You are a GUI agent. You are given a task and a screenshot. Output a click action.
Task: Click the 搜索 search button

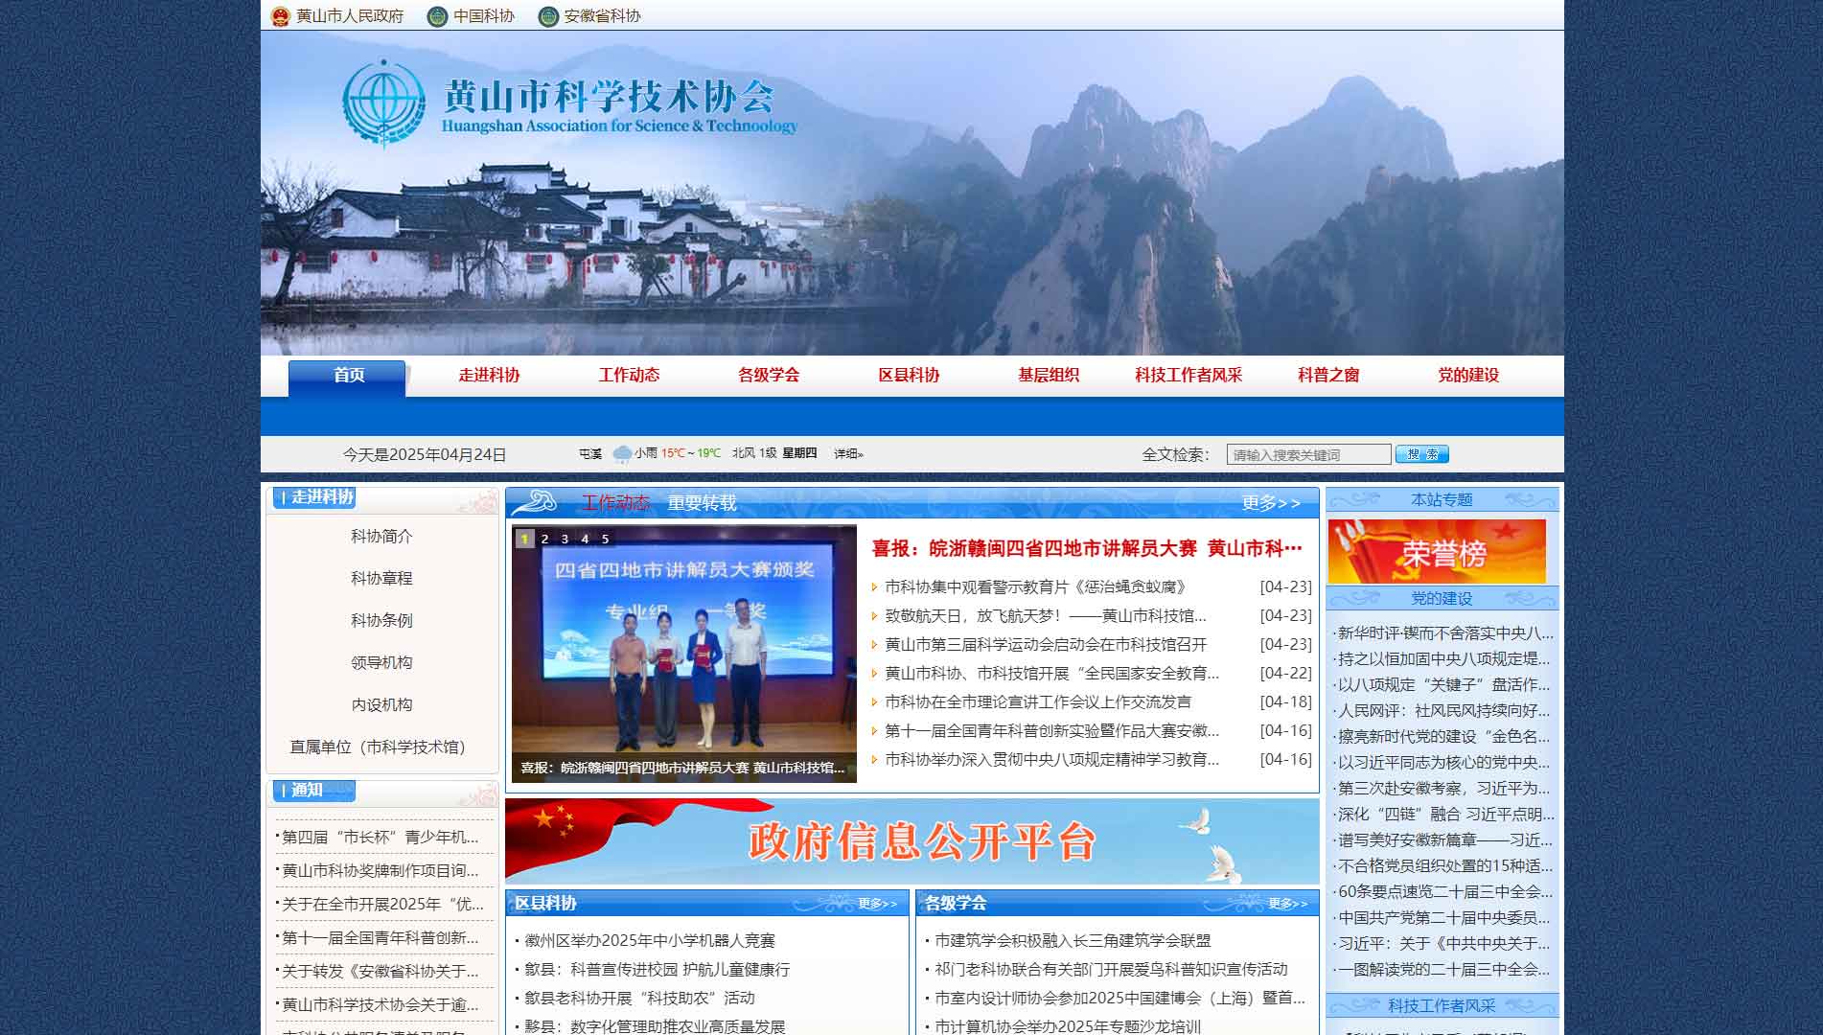pos(1422,454)
